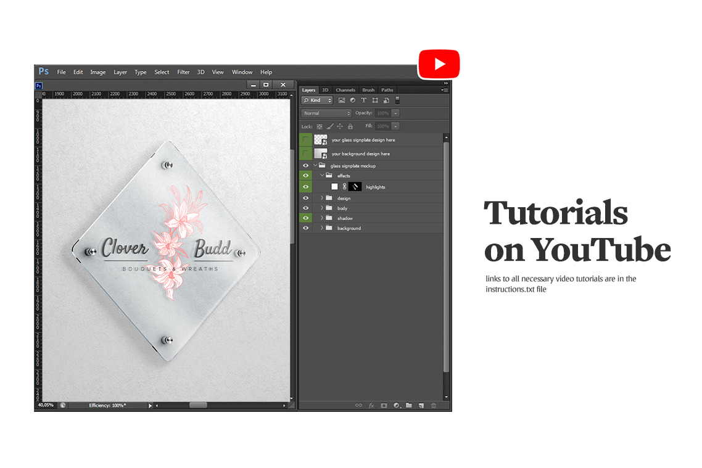Viewport: 702px width, 468px height.
Task: Hide the highlights layer
Action: (x=306, y=187)
